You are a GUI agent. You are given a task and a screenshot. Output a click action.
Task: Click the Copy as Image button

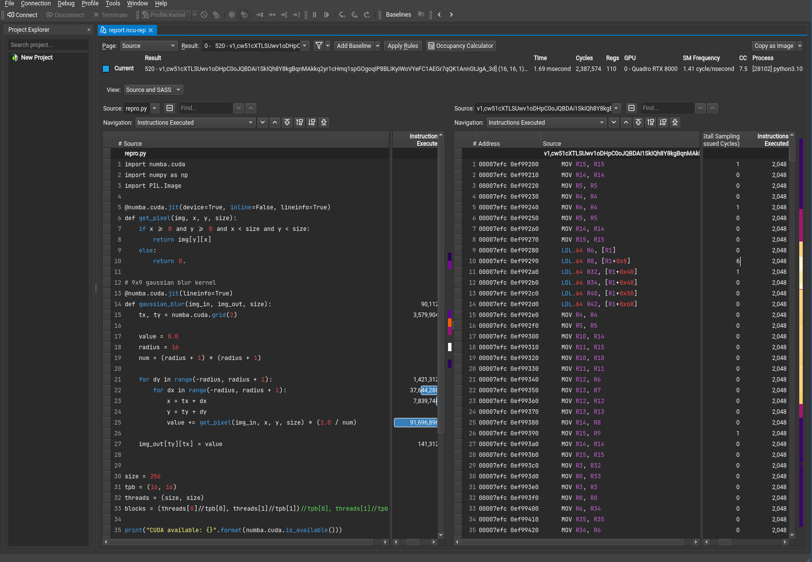coord(773,45)
